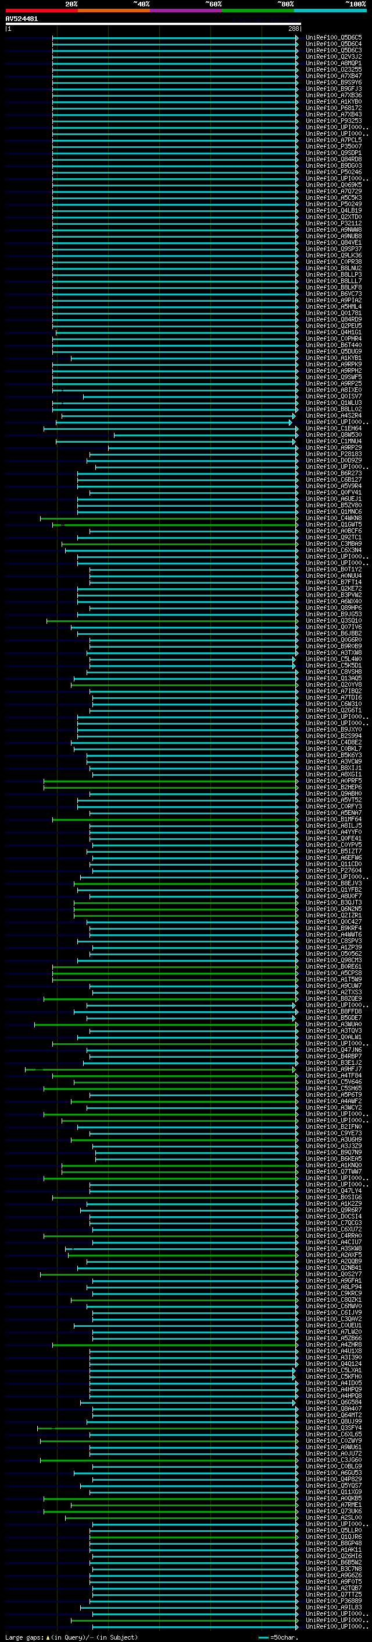The height and width of the screenshot is (1642, 372).
Task: Click the UniRef100_P28183 label
Action: (334, 454)
